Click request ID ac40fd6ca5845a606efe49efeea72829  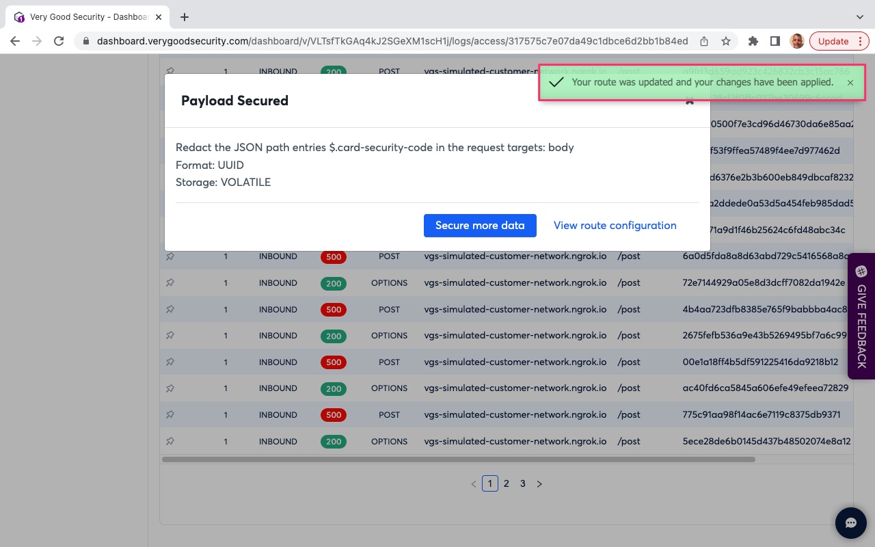tap(766, 388)
